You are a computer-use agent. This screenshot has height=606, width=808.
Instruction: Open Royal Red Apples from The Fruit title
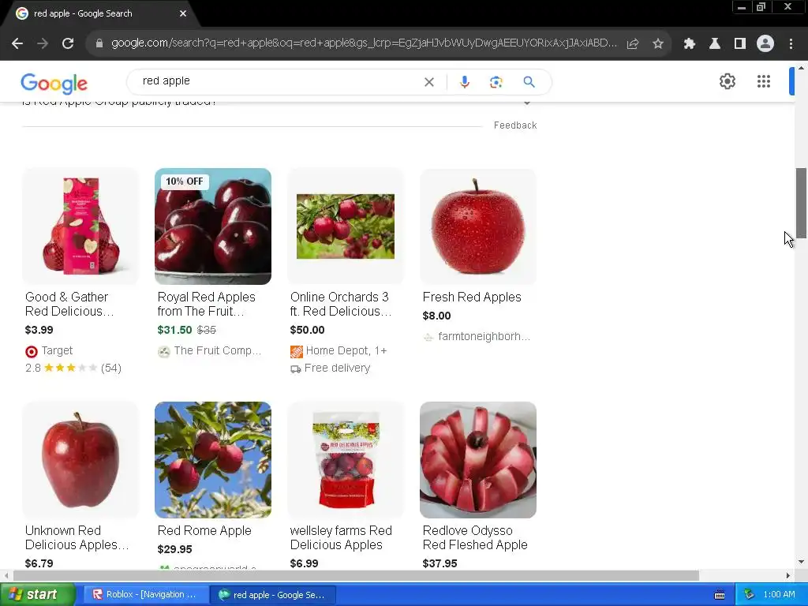(206, 304)
